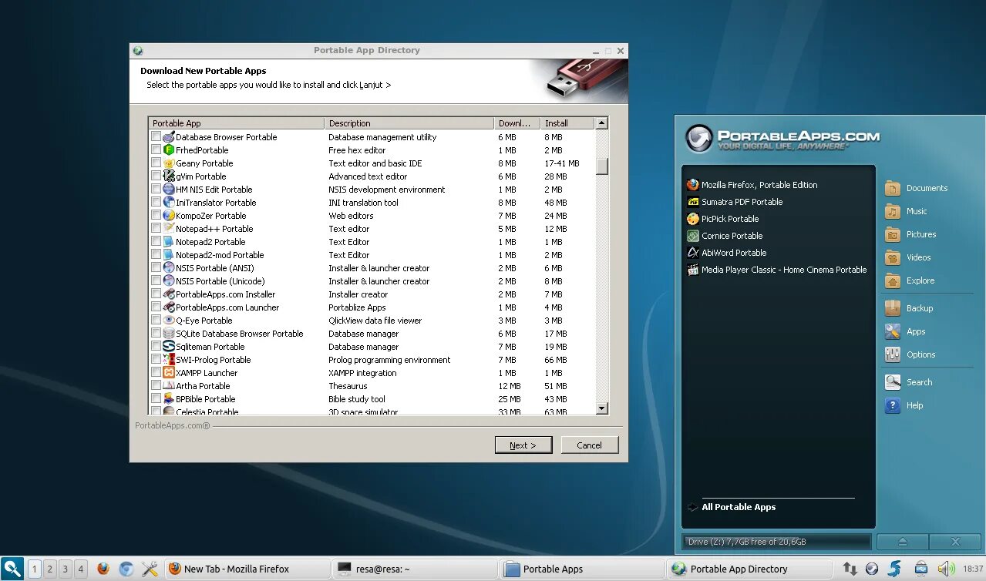Click the gVim Portable icon
This screenshot has height=581, width=986.
click(x=169, y=176)
